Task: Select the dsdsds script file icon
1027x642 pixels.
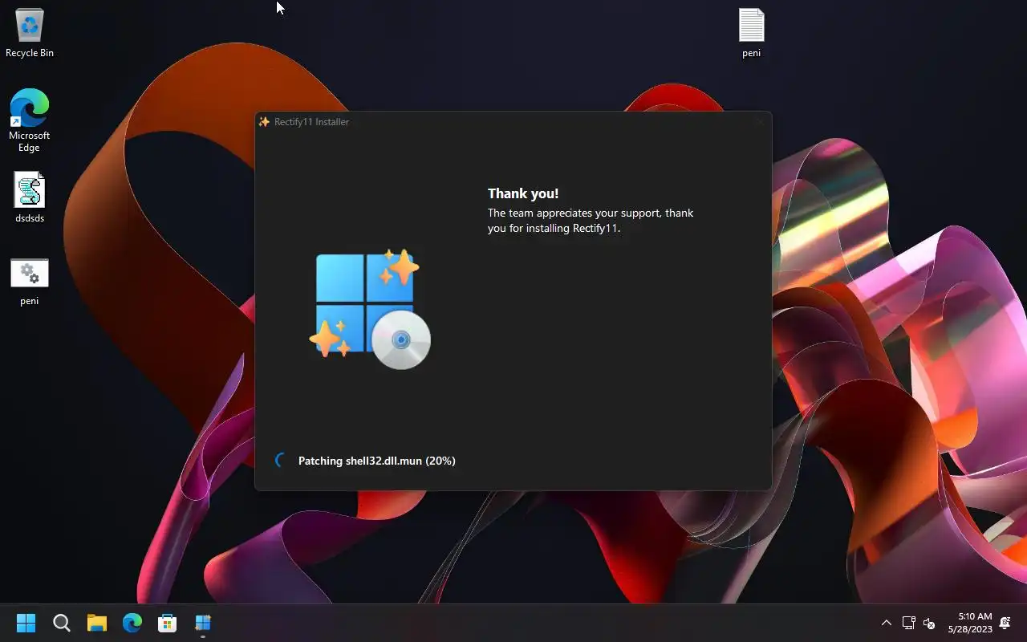Action: coord(30,198)
